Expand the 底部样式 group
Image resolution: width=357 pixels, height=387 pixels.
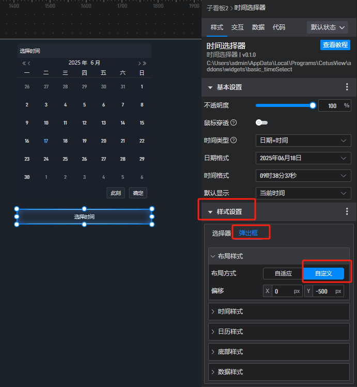279,352
